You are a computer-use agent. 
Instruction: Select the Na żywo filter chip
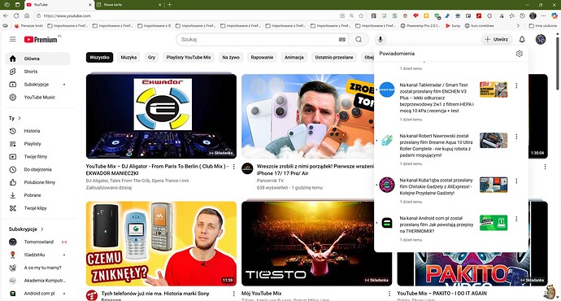coord(231,57)
